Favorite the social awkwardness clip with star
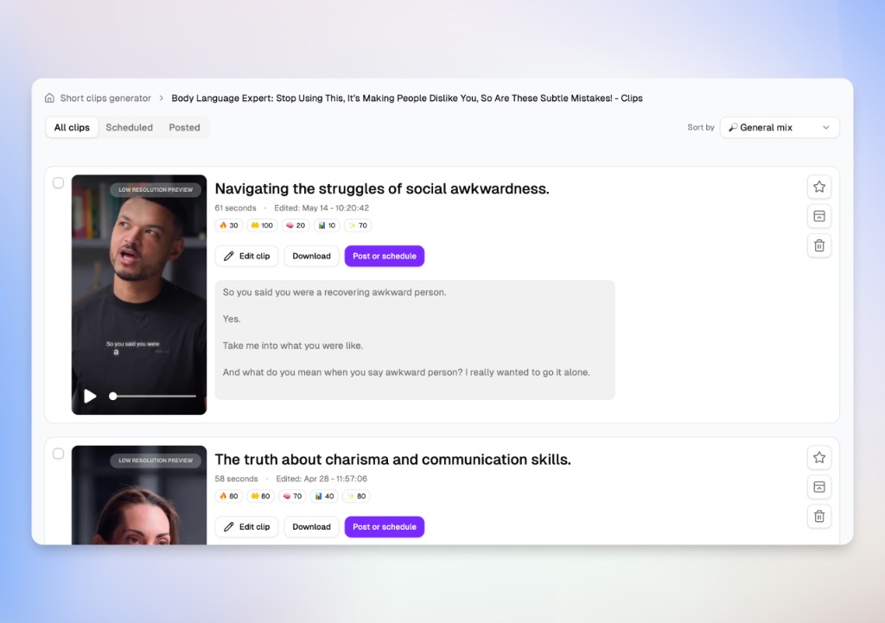Image resolution: width=885 pixels, height=623 pixels. click(819, 187)
